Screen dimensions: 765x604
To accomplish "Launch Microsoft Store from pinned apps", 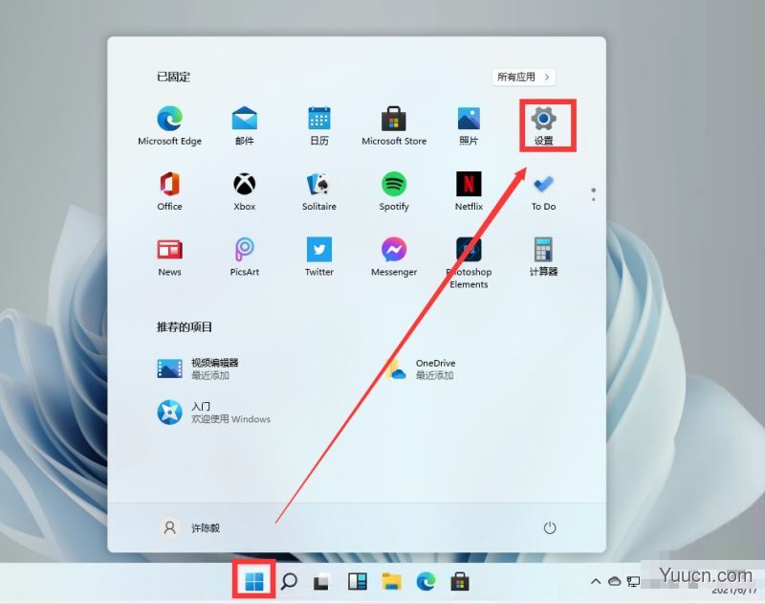I will coord(394,125).
